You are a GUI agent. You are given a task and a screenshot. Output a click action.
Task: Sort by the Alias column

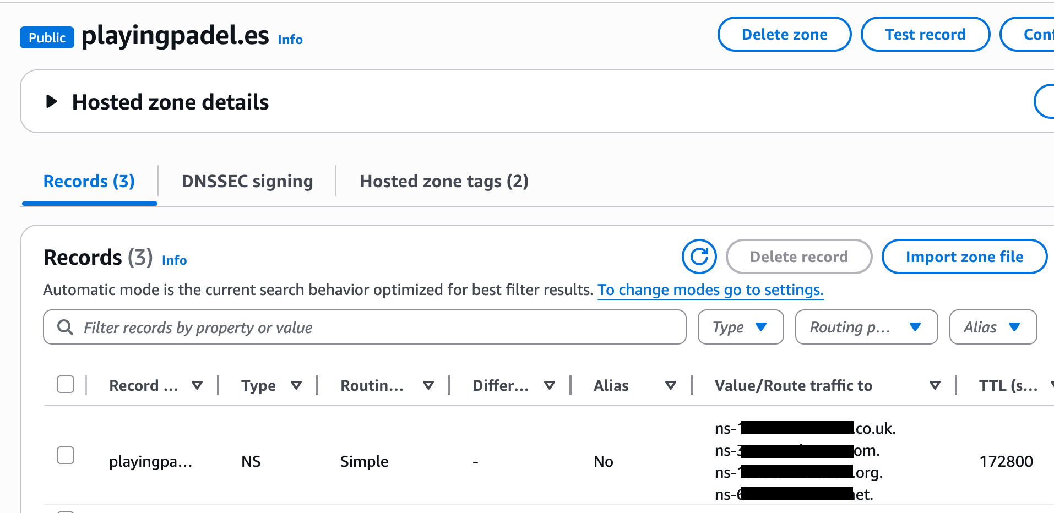pyautogui.click(x=671, y=385)
